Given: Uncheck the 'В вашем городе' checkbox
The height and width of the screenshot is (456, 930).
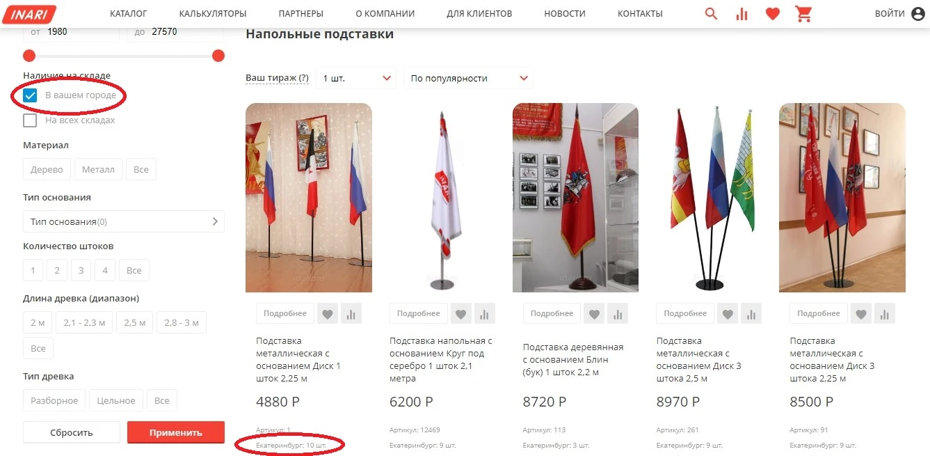Looking at the screenshot, I should click(x=30, y=95).
